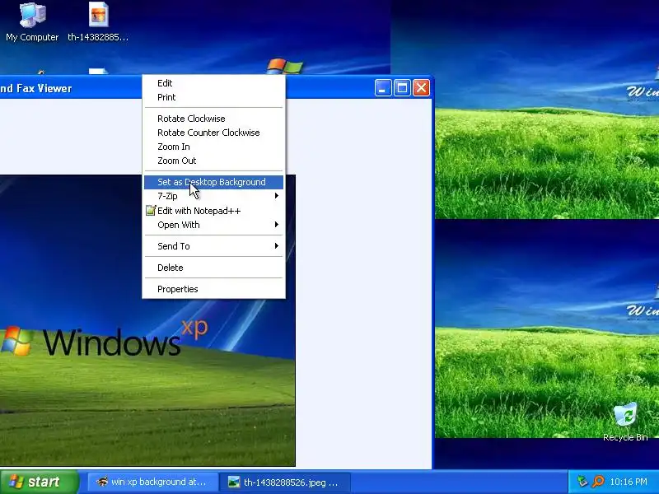This screenshot has width=659, height=494.
Task: Click the network tray icon
Action: (x=582, y=482)
